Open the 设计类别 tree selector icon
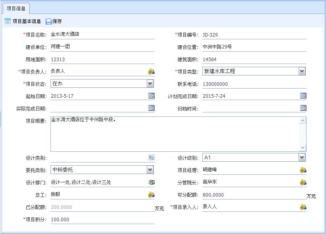This screenshot has width=326, height=234. (151, 157)
